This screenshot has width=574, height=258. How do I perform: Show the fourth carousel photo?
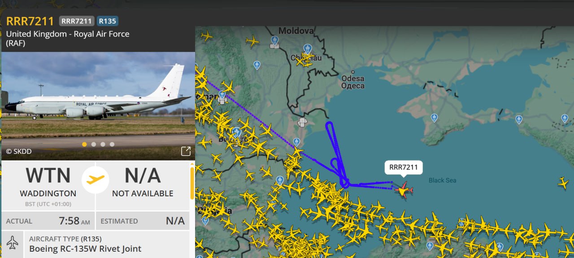click(x=112, y=144)
